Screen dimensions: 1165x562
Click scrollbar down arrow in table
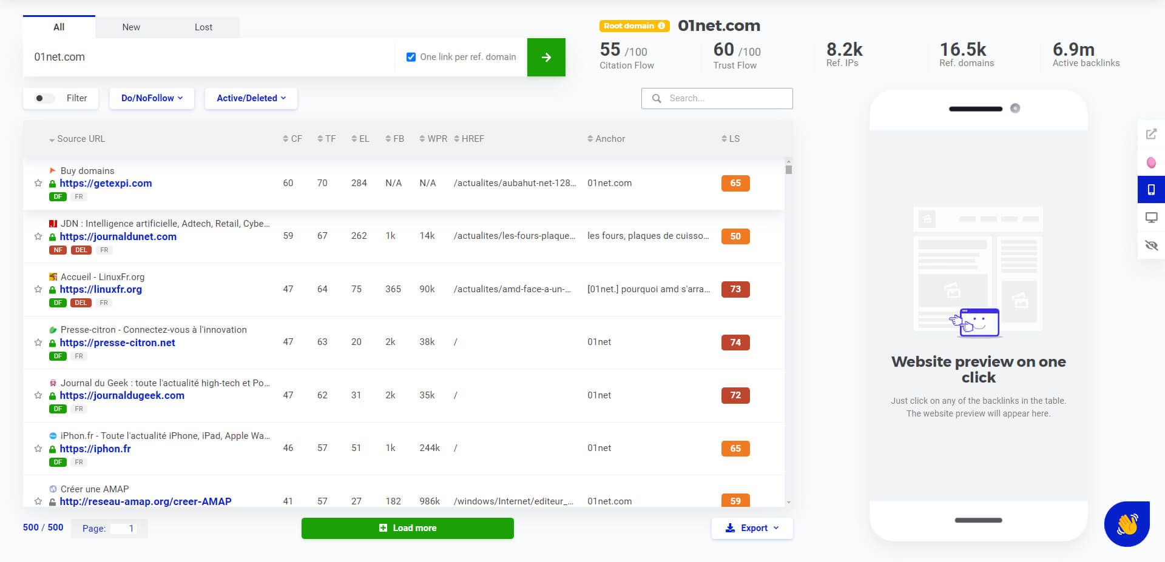pyautogui.click(x=788, y=502)
